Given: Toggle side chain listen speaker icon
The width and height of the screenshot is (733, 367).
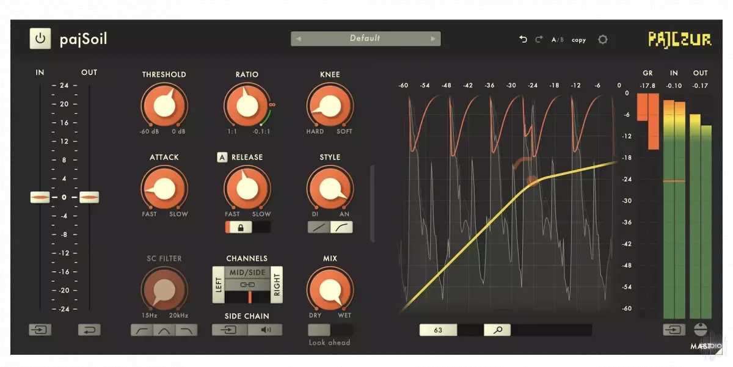Looking at the screenshot, I should pyautogui.click(x=265, y=330).
